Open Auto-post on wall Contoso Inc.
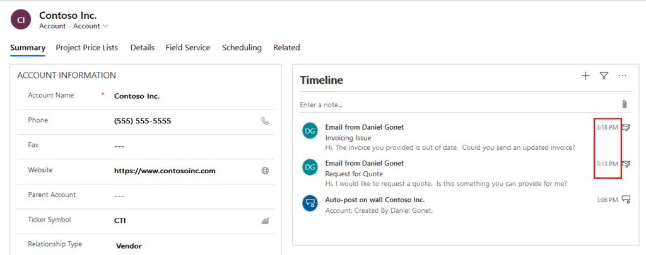The width and height of the screenshot is (646, 255). point(375,200)
